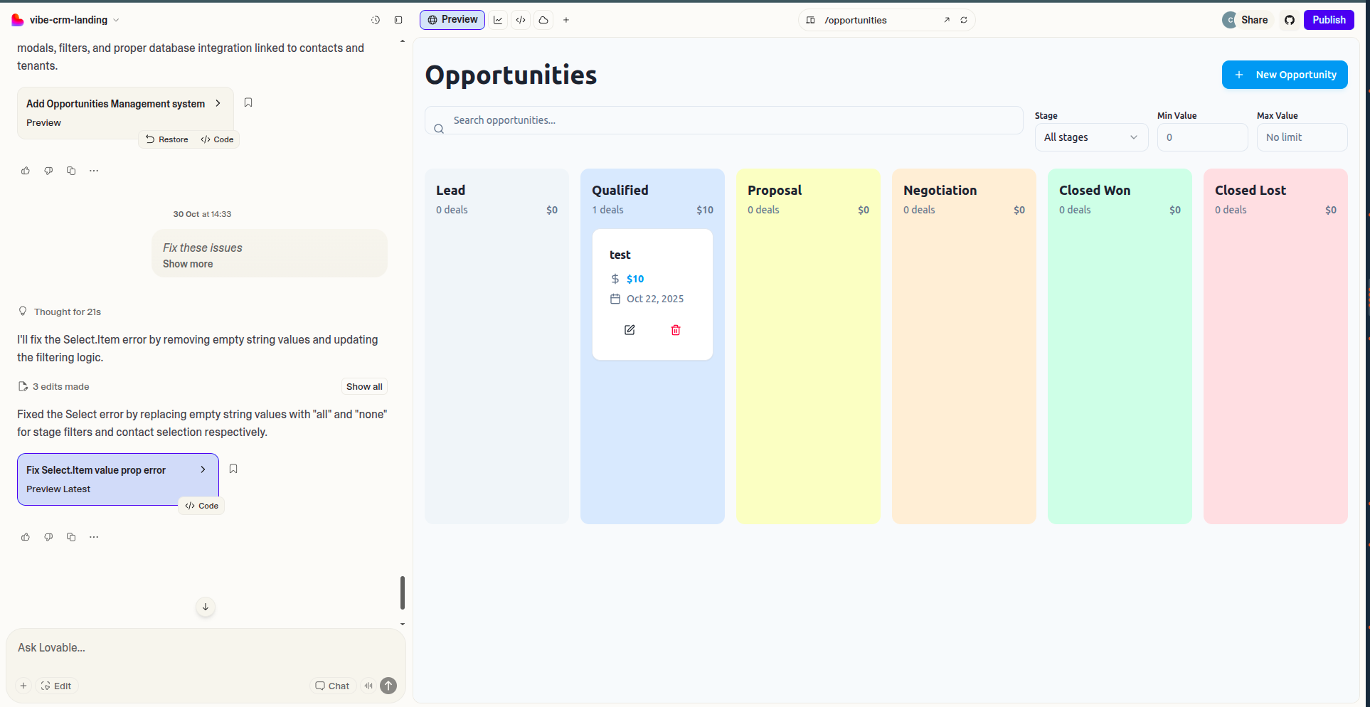The image size is (1370, 707).
Task: Delete the test opportunity with trash icon
Action: coord(676,330)
